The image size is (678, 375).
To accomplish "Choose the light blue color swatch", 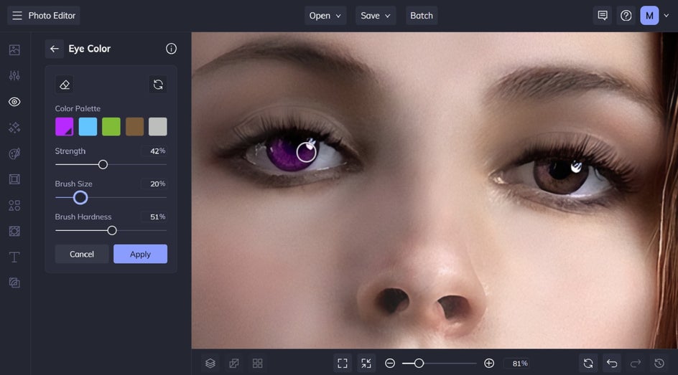I will 88,127.
